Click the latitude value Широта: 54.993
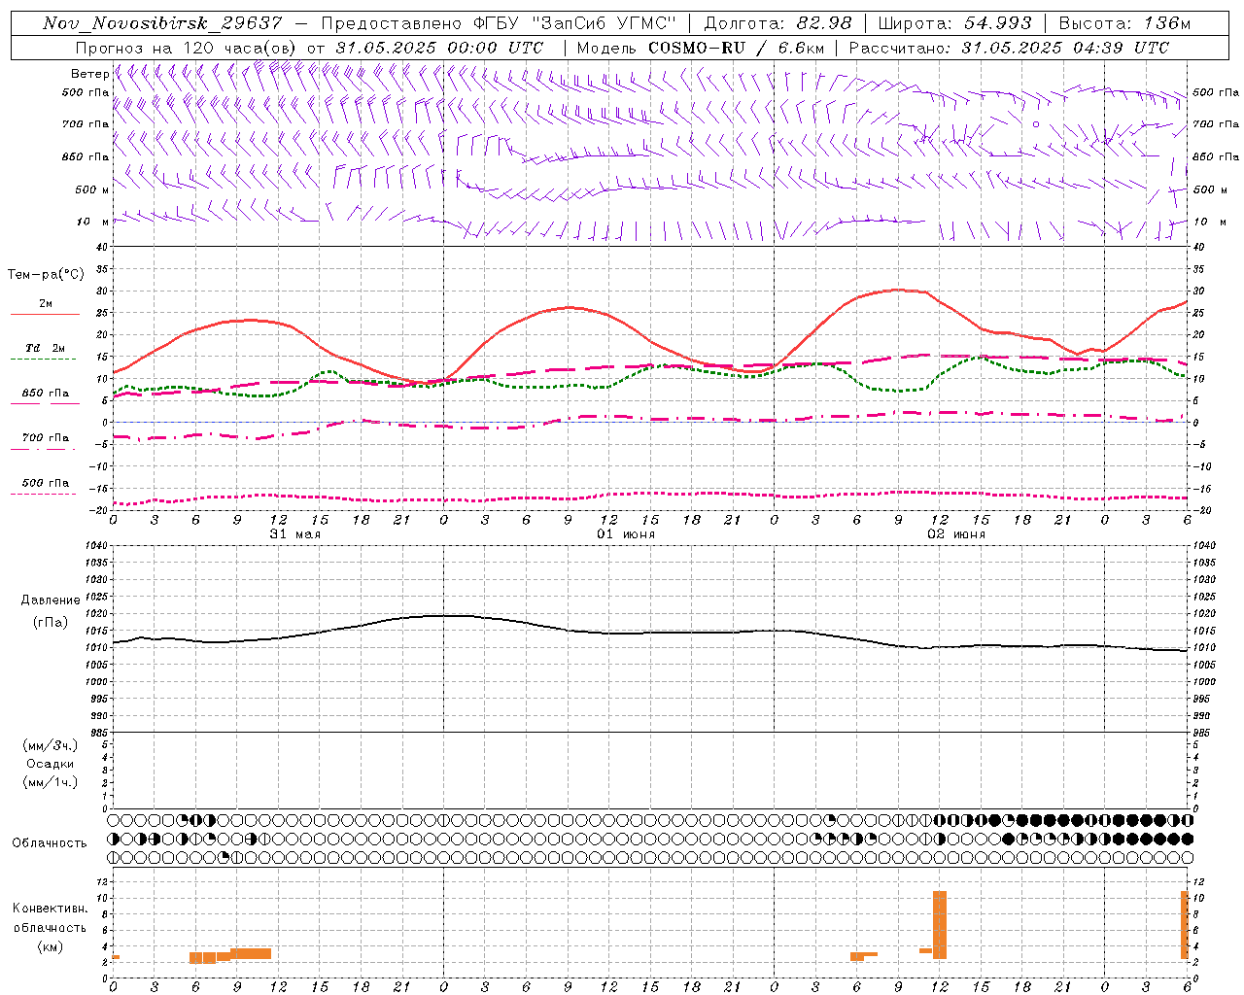The width and height of the screenshot is (1244, 995). pyautogui.click(x=955, y=23)
